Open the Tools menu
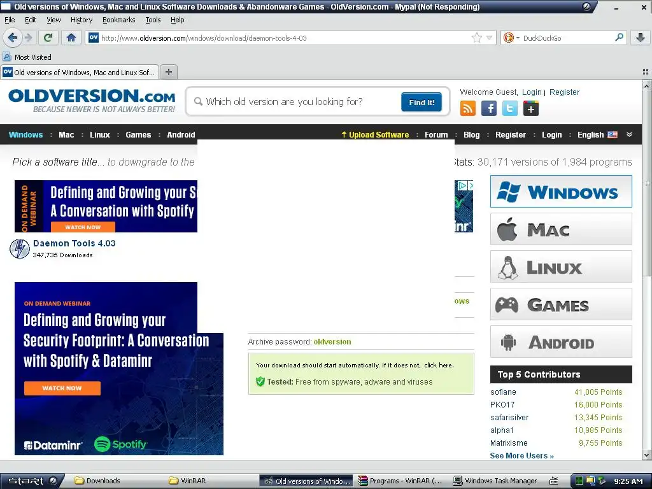This screenshot has height=489, width=652. click(x=153, y=20)
